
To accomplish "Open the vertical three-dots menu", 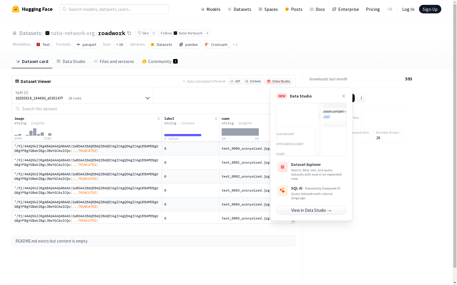I will point(361,98).
